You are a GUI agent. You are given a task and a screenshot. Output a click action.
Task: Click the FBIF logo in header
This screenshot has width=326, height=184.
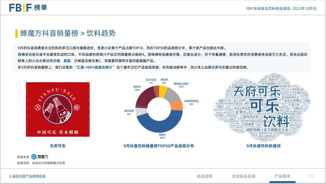click(28, 8)
